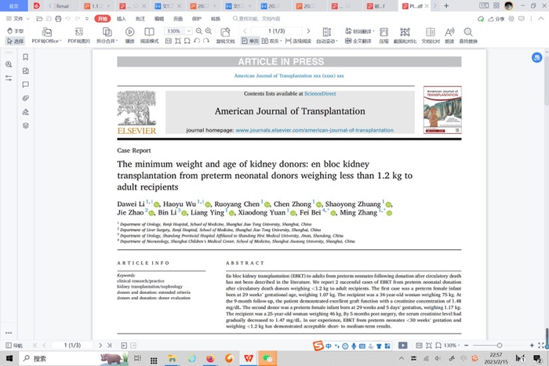Select the 页面 ribbon tab

[x=178, y=19]
